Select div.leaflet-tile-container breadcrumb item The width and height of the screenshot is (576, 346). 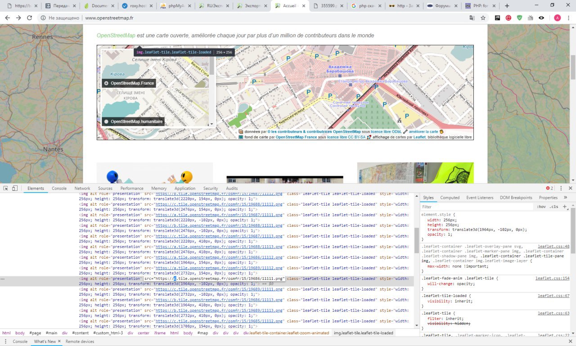point(286,333)
